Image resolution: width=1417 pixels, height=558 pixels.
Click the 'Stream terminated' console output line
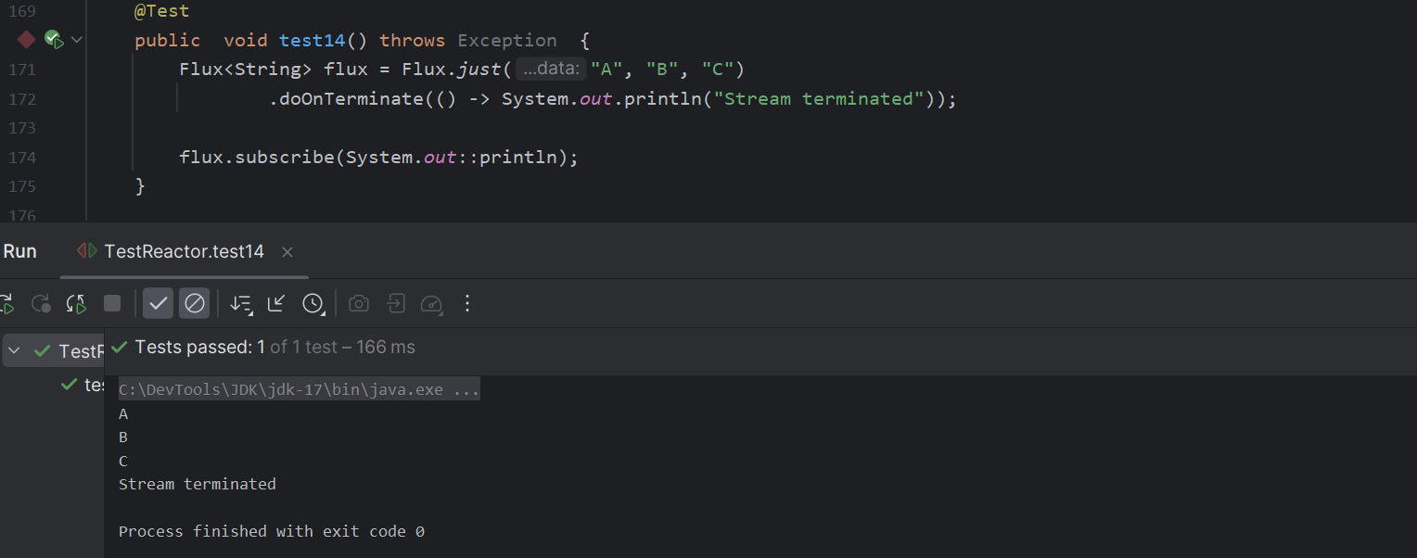[x=198, y=484]
